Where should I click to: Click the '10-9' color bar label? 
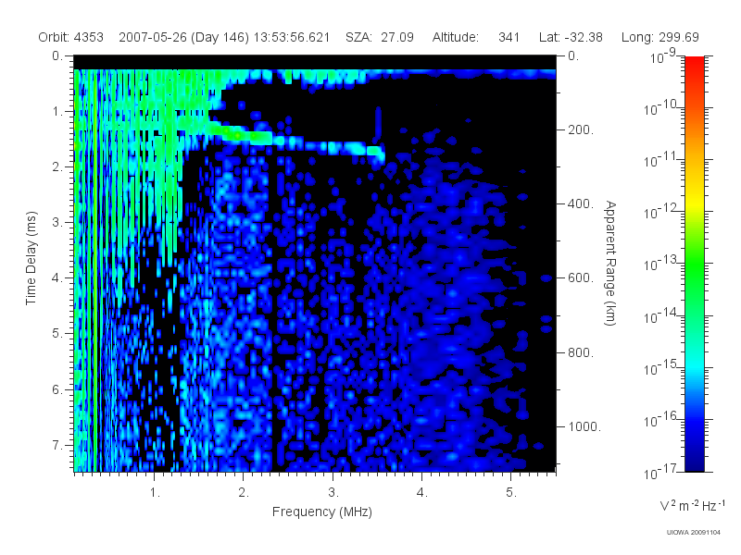tap(663, 57)
